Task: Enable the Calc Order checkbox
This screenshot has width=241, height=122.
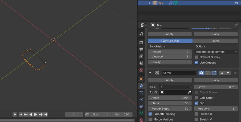Action: (x=196, y=98)
